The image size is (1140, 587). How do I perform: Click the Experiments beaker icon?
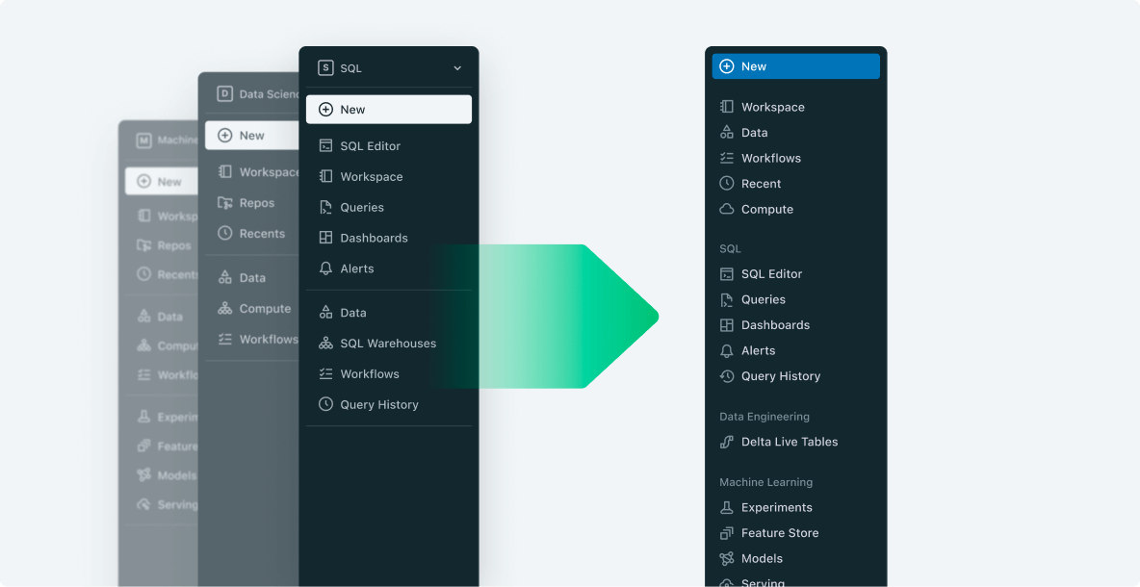(727, 507)
